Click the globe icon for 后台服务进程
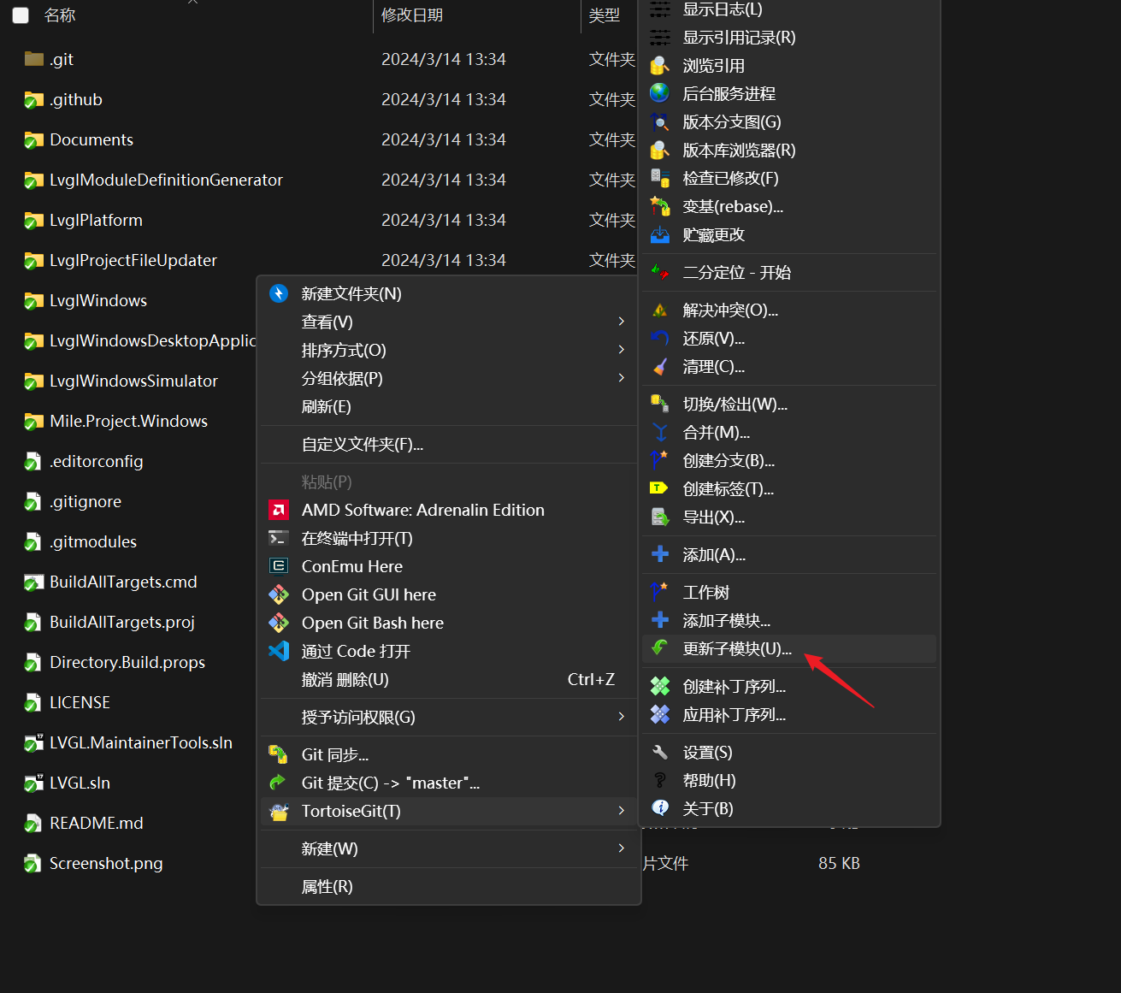This screenshot has height=993, width=1121. 660,93
